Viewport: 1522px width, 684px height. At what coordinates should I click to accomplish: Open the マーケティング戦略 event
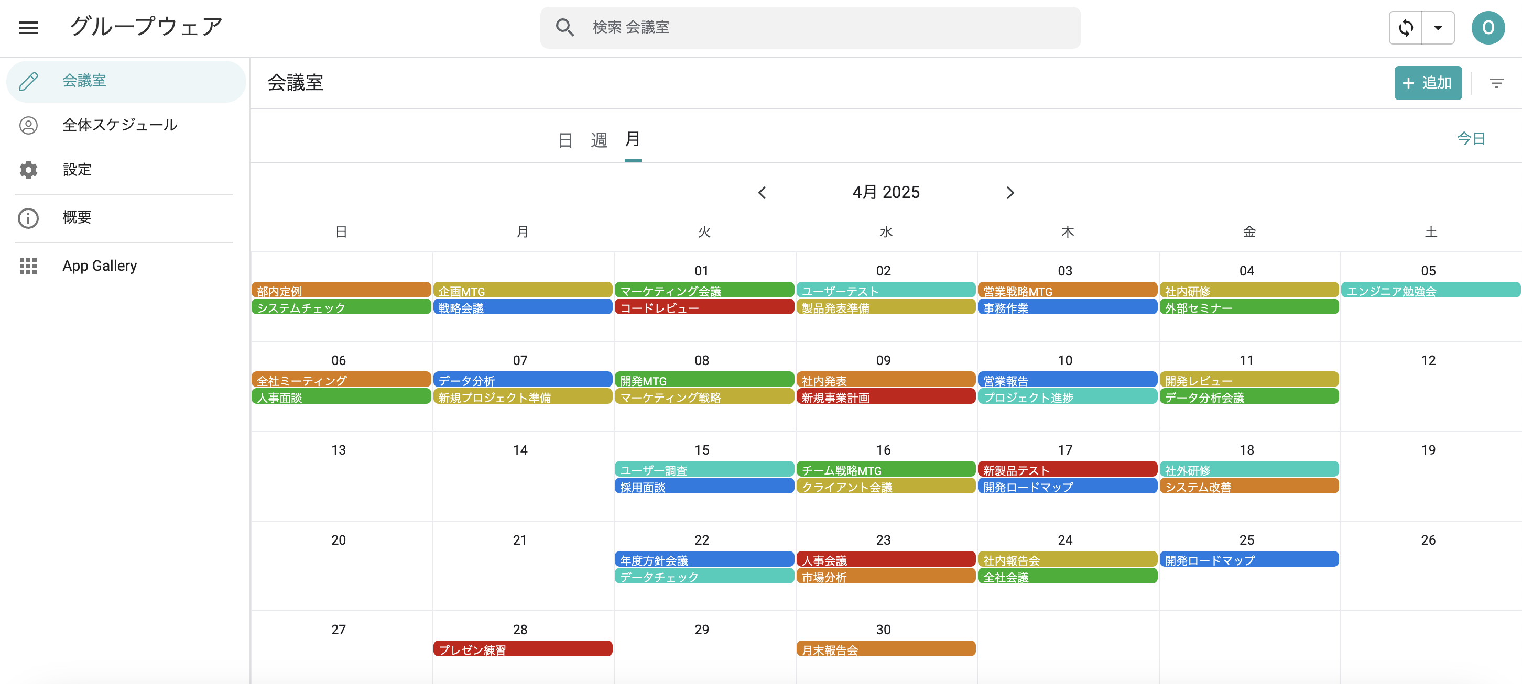704,397
